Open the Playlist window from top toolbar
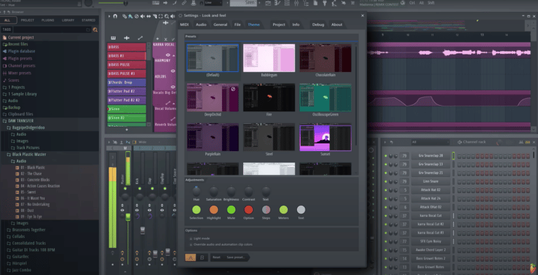Image resolution: width=538 pixels, height=275 pixels. tap(268, 3)
